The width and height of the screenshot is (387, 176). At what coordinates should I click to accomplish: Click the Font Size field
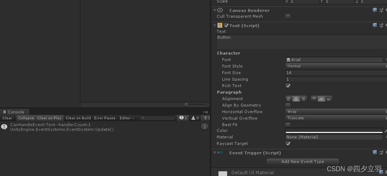(336, 73)
